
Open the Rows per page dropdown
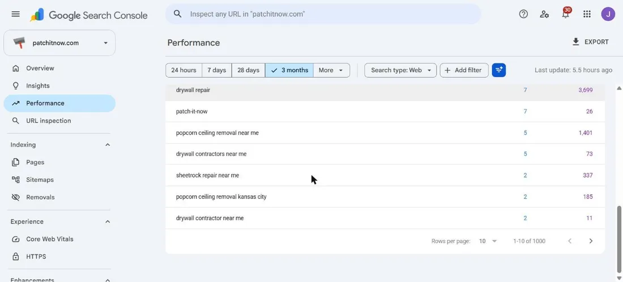point(488,241)
